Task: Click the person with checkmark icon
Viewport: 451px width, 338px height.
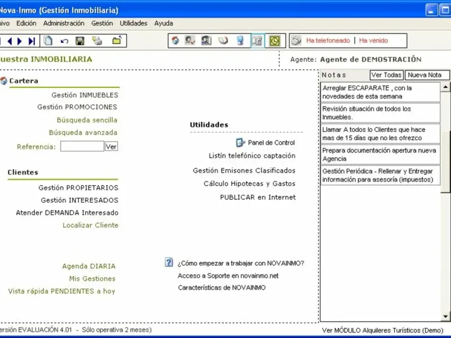Action: [x=190, y=41]
